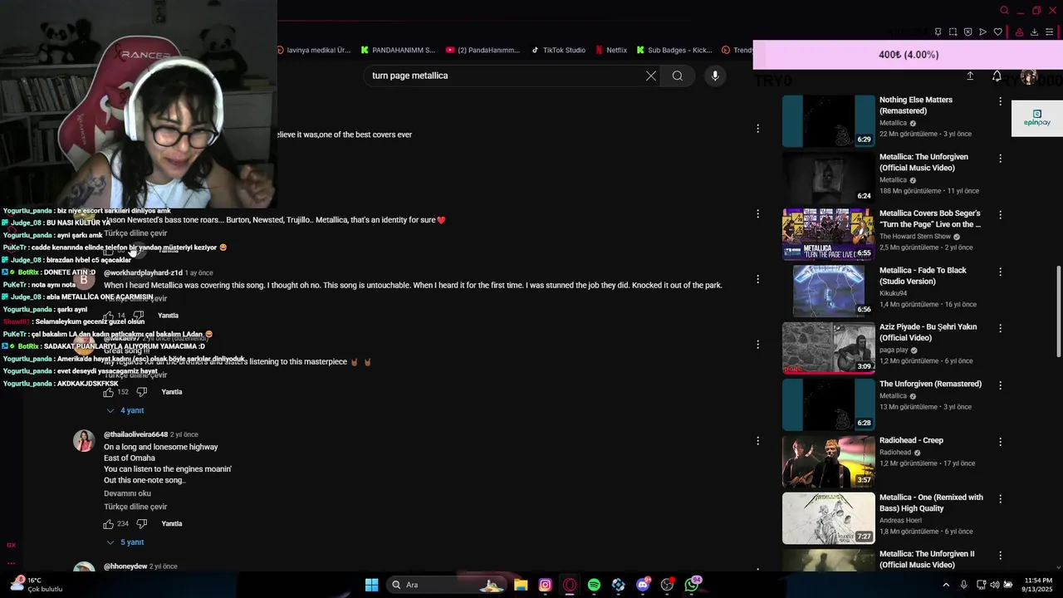Image resolution: width=1063 pixels, height=598 pixels.
Task: Show hidden system tray icons chevron
Action: tap(946, 585)
